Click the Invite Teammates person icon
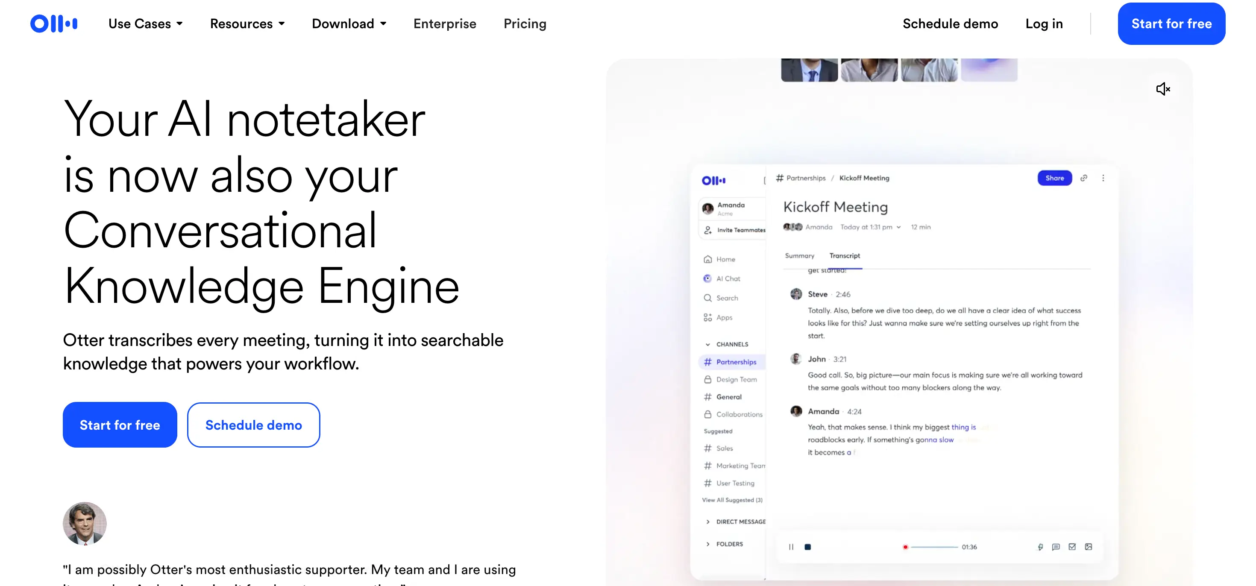 tap(707, 230)
